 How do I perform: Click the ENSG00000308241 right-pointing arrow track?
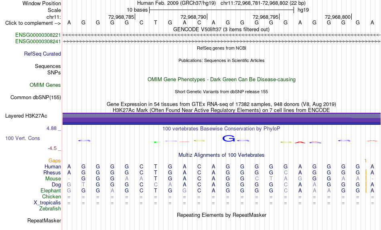pos(222,42)
